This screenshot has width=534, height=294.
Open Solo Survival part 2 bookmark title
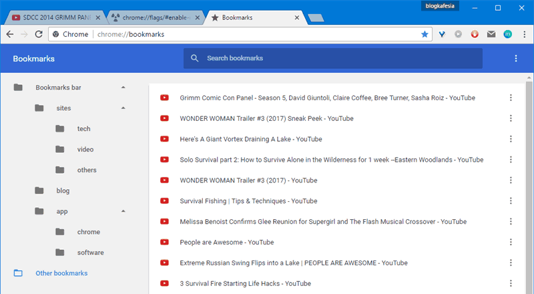click(x=332, y=160)
